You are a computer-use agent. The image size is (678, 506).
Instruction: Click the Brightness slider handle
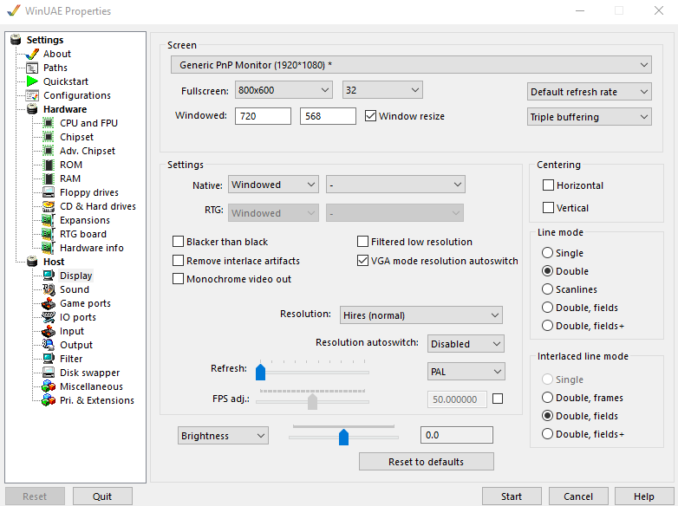tap(343, 437)
